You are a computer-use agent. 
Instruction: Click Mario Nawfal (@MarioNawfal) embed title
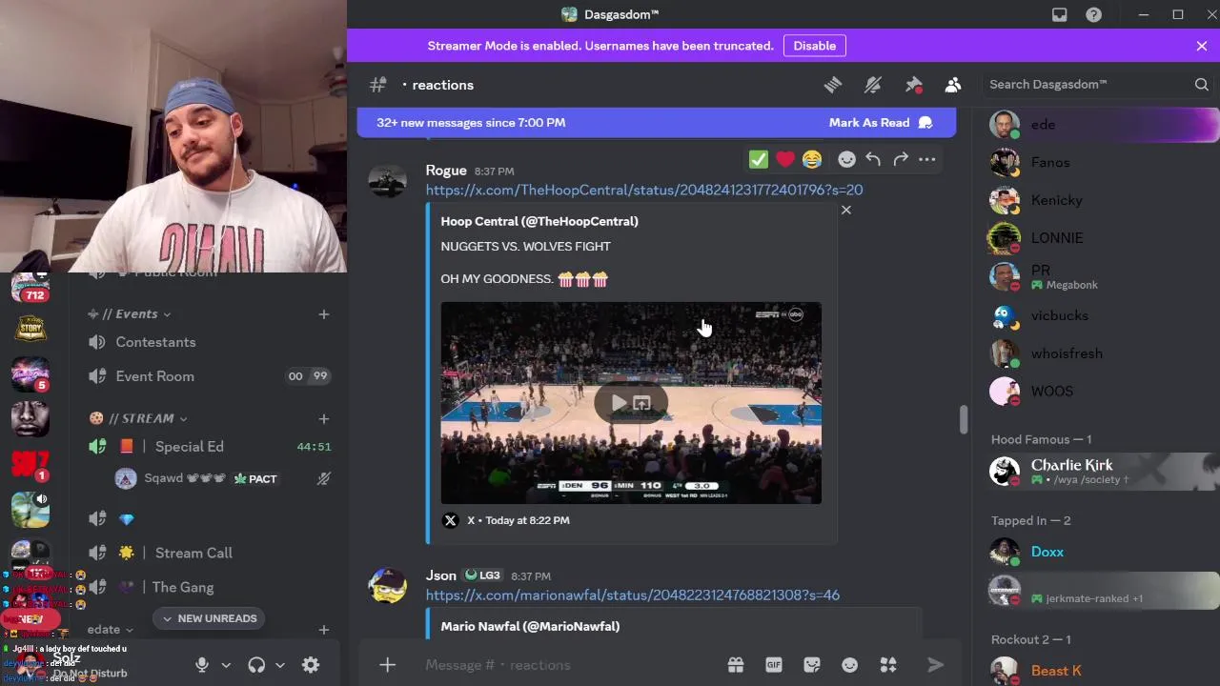click(x=530, y=626)
